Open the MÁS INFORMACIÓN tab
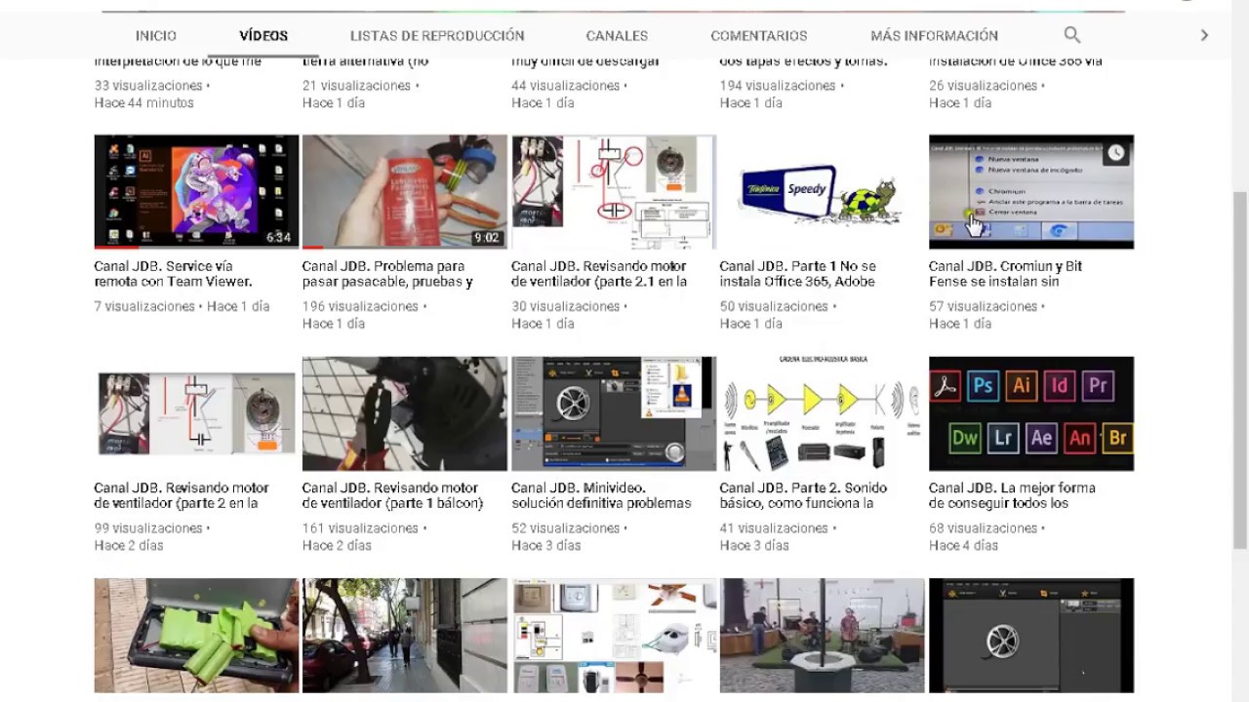 (x=934, y=35)
